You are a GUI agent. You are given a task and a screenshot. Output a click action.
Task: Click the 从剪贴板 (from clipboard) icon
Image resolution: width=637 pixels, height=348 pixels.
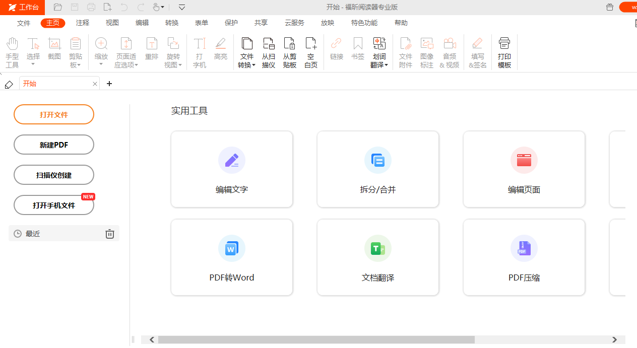tap(289, 52)
